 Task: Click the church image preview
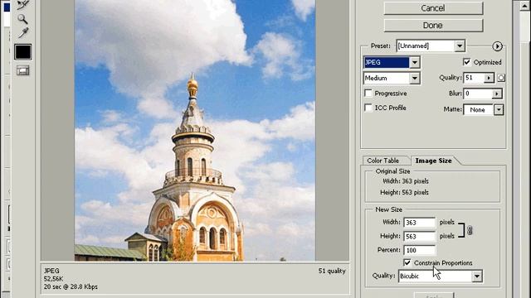point(195,130)
